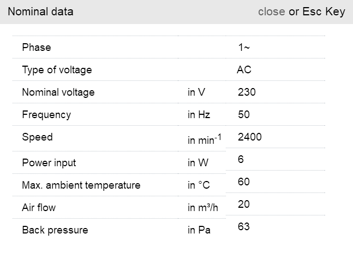The width and height of the screenshot is (353, 257).
Task: Select the Type of voltage label
Action: [x=57, y=70]
